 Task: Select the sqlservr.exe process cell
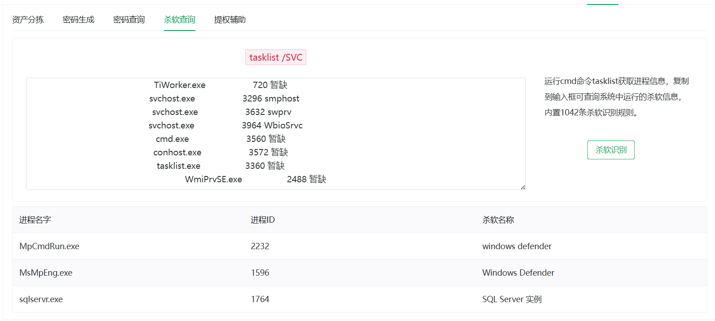tap(41, 299)
